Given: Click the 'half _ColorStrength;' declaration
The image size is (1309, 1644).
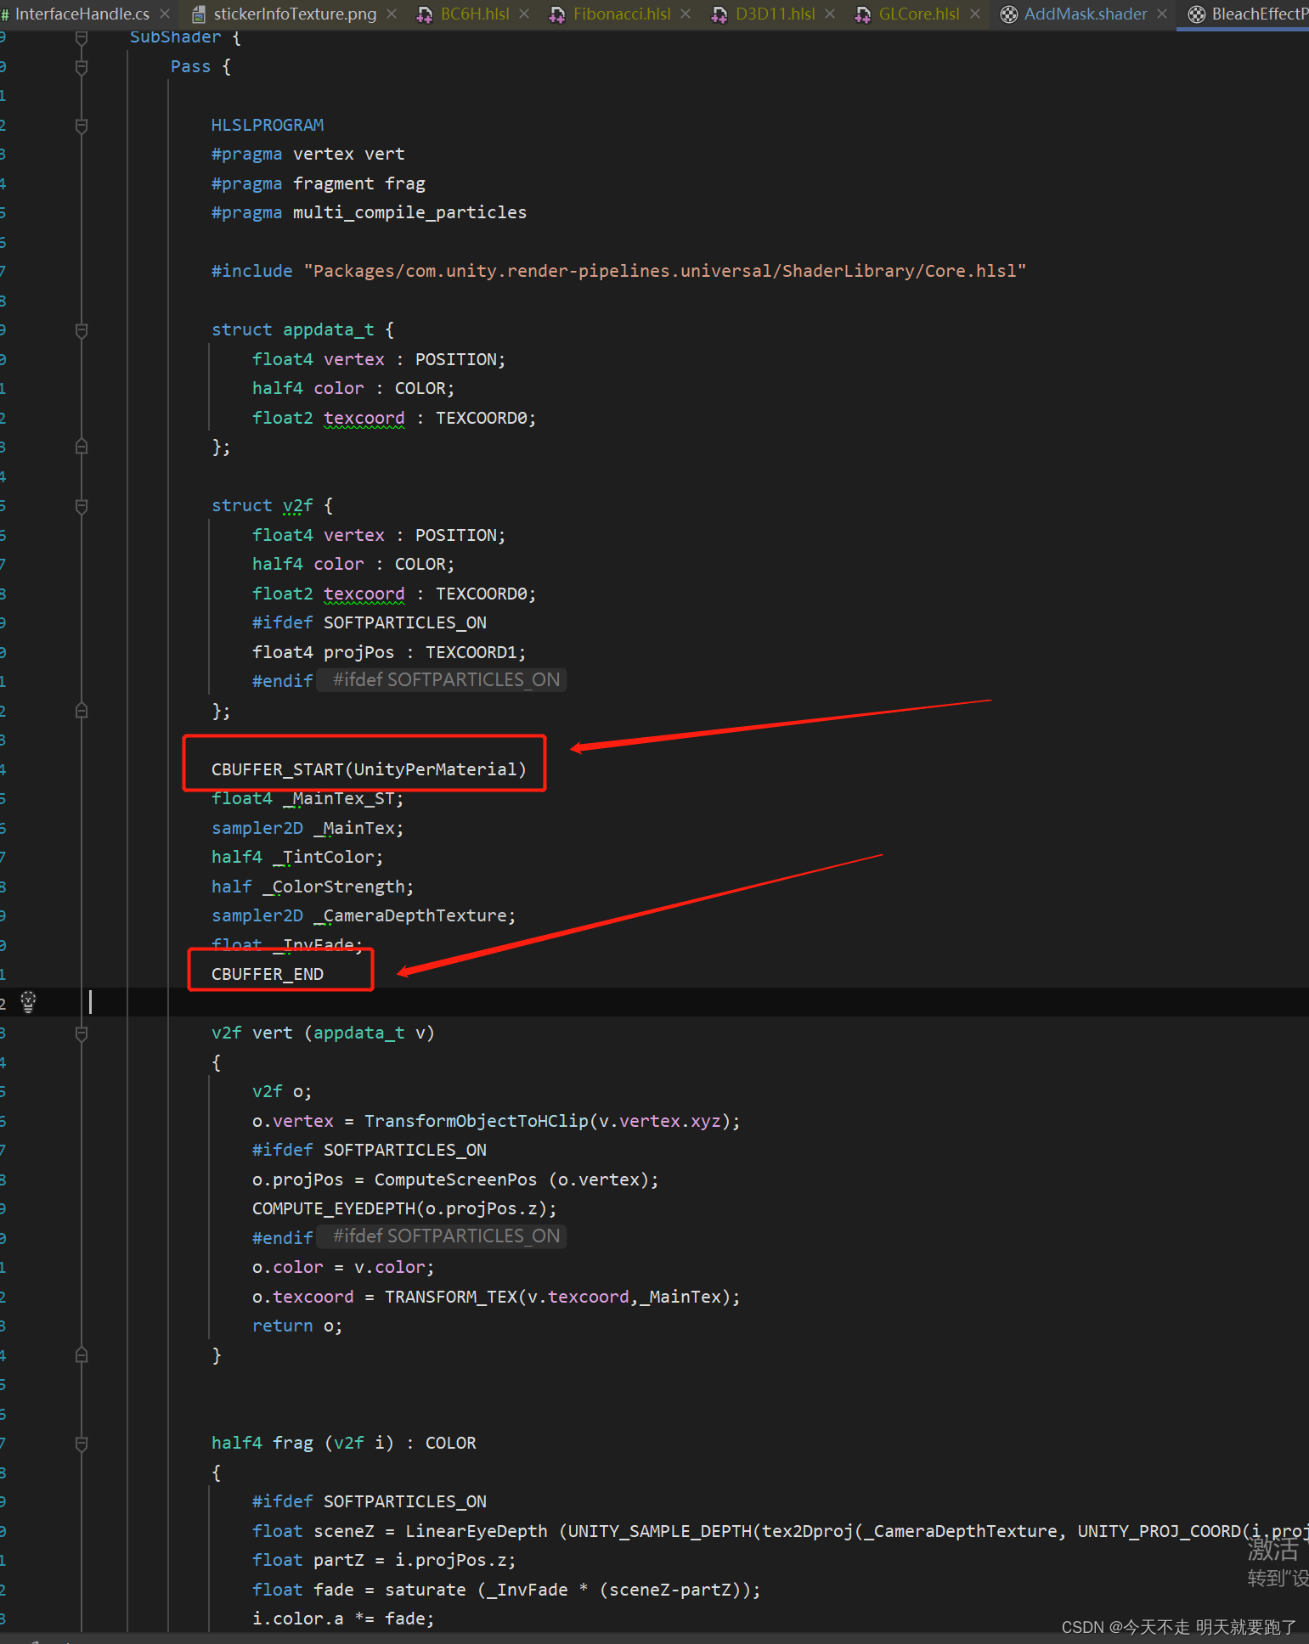Looking at the screenshot, I should point(313,887).
